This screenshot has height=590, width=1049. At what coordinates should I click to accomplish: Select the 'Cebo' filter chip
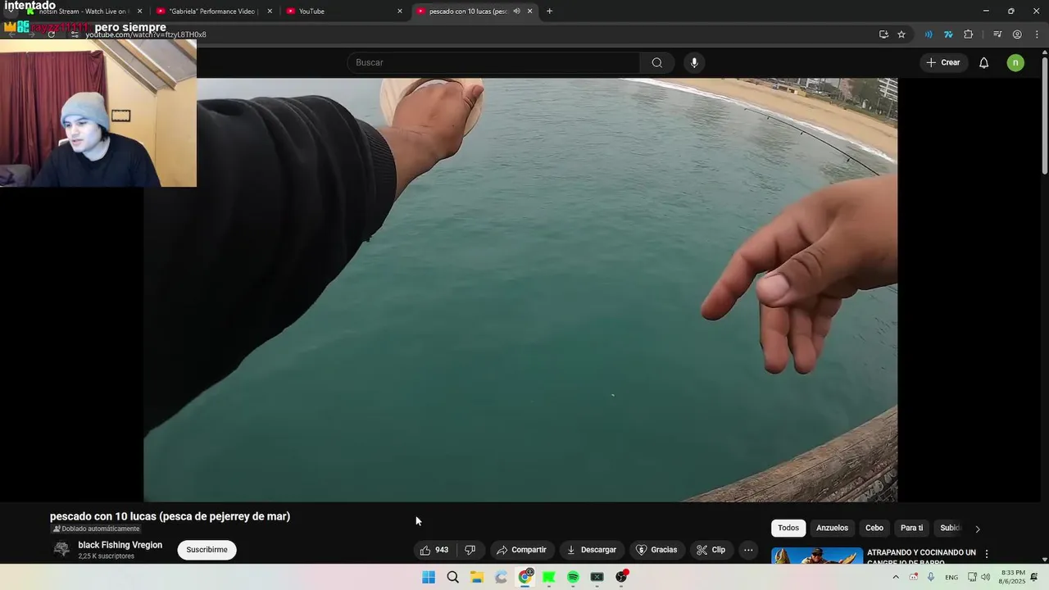tap(874, 528)
